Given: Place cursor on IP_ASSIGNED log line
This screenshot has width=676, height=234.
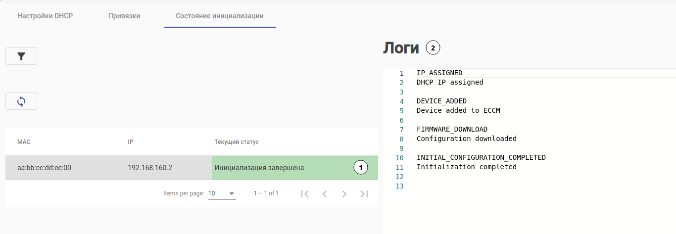Looking at the screenshot, I should (x=439, y=73).
